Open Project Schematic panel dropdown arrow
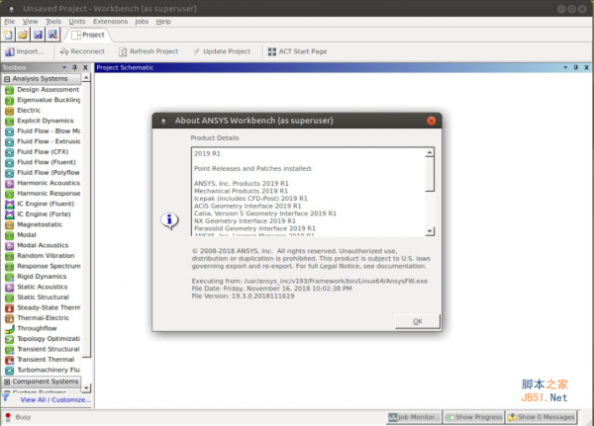594x426 pixels. coord(565,67)
